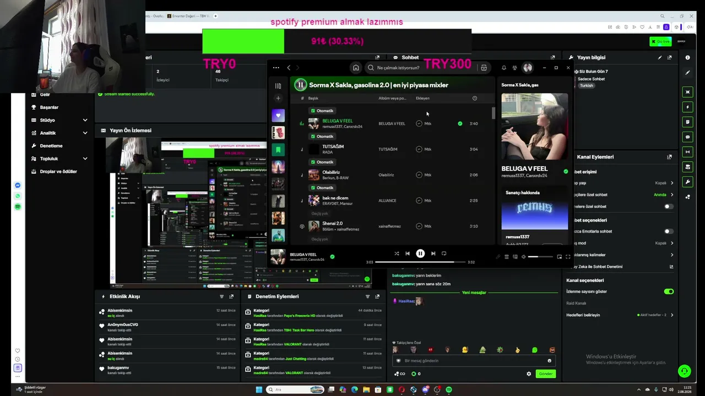The image size is (705, 396).
Task: Expand Hedefleri belirleyin row chevron
Action: [x=672, y=315]
